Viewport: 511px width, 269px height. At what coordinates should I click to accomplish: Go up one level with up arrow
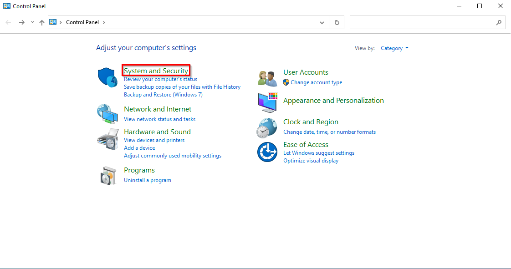point(42,22)
